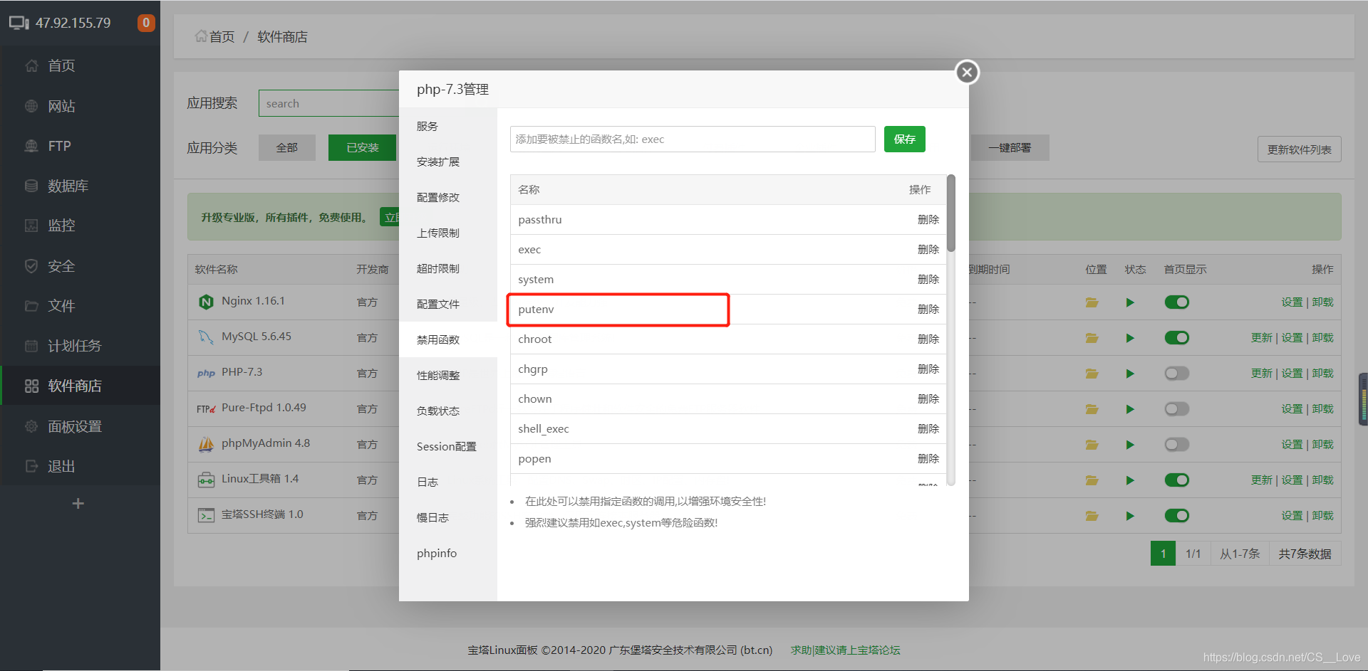Click the Linux工具箱 toolbox icon

coord(206,480)
